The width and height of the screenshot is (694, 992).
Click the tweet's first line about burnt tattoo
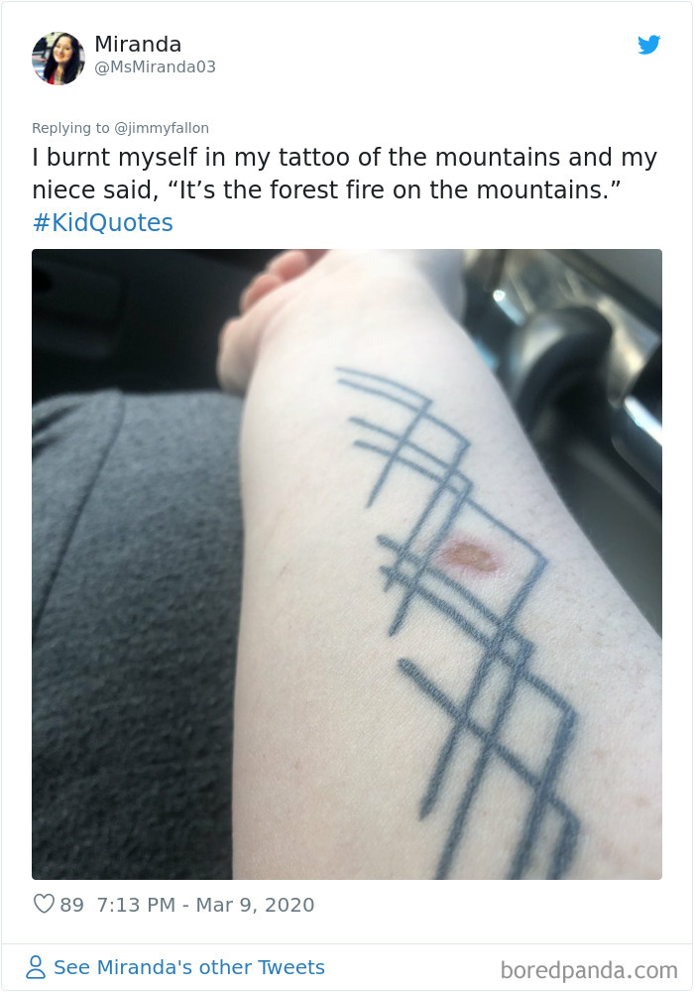(344, 157)
